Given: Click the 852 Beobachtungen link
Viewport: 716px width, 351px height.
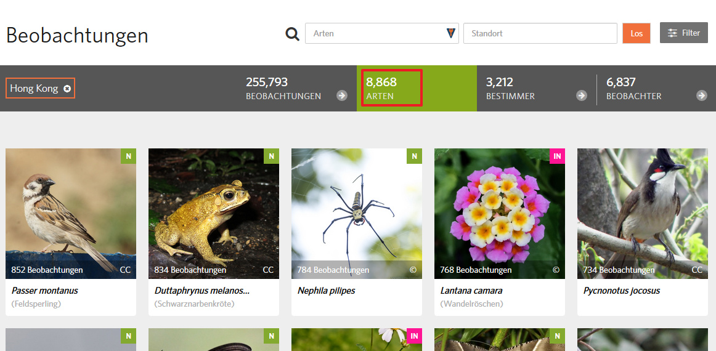Looking at the screenshot, I should (47, 270).
